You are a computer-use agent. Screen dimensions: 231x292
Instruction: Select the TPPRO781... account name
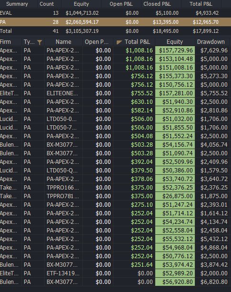pos(63,196)
